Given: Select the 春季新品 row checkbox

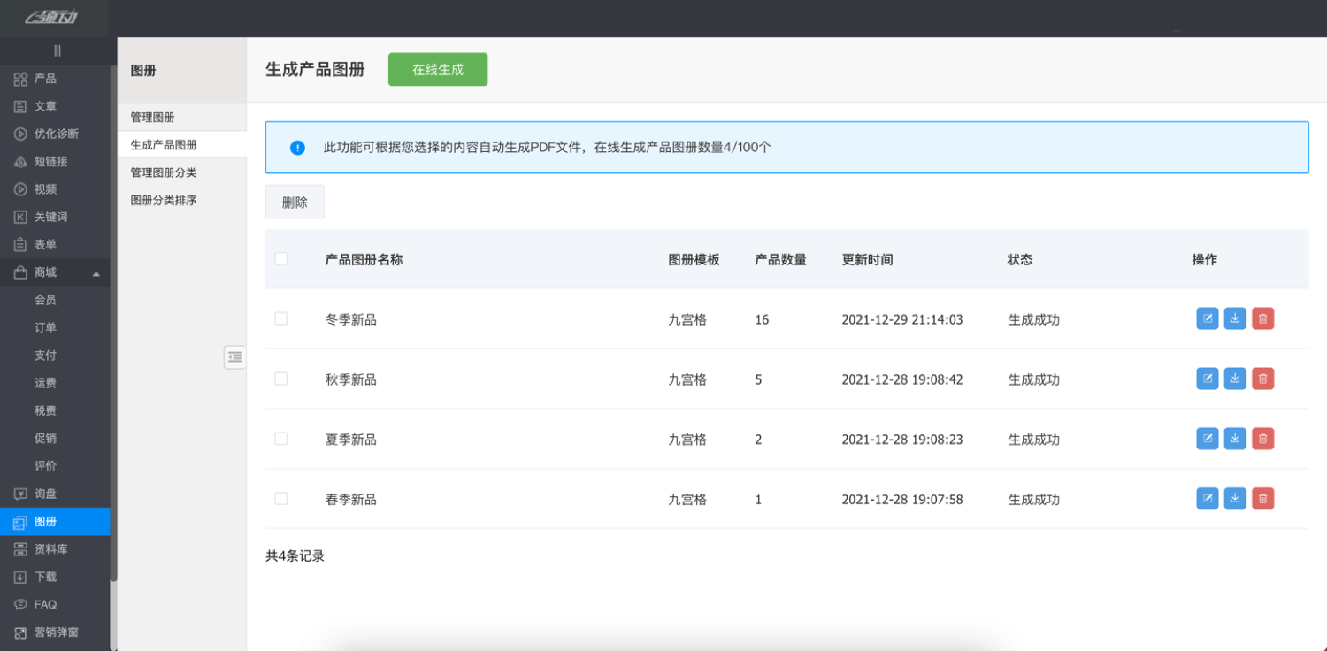Looking at the screenshot, I should click(x=280, y=498).
